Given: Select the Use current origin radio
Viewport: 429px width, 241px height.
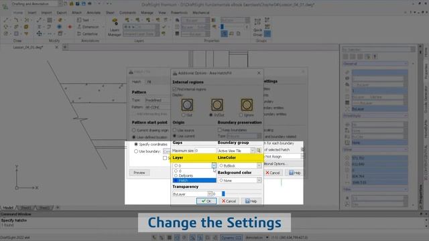Looking at the screenshot, I should pos(174,136).
